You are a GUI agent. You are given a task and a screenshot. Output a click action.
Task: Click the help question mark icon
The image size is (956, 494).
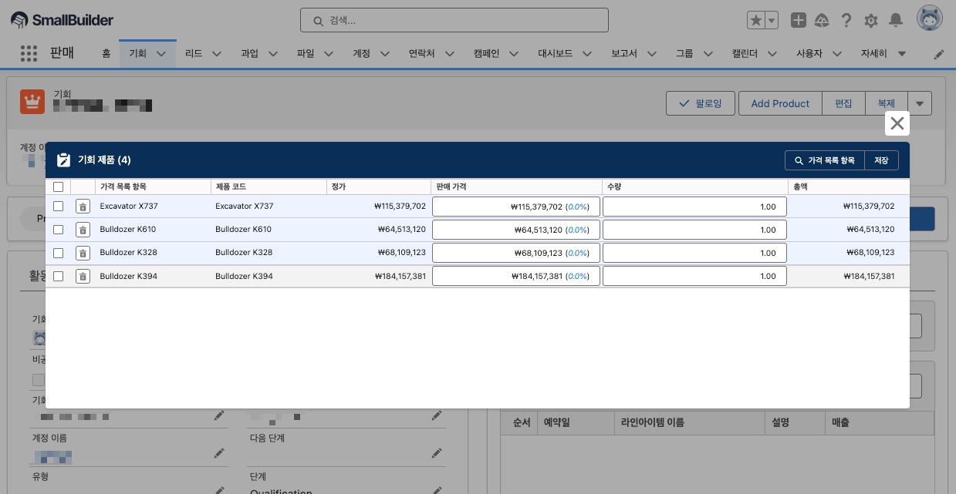pyautogui.click(x=846, y=21)
